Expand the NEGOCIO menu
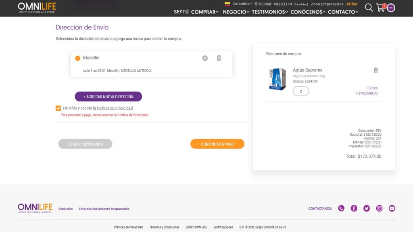Viewport: 413px width, 232px height. [x=236, y=12]
